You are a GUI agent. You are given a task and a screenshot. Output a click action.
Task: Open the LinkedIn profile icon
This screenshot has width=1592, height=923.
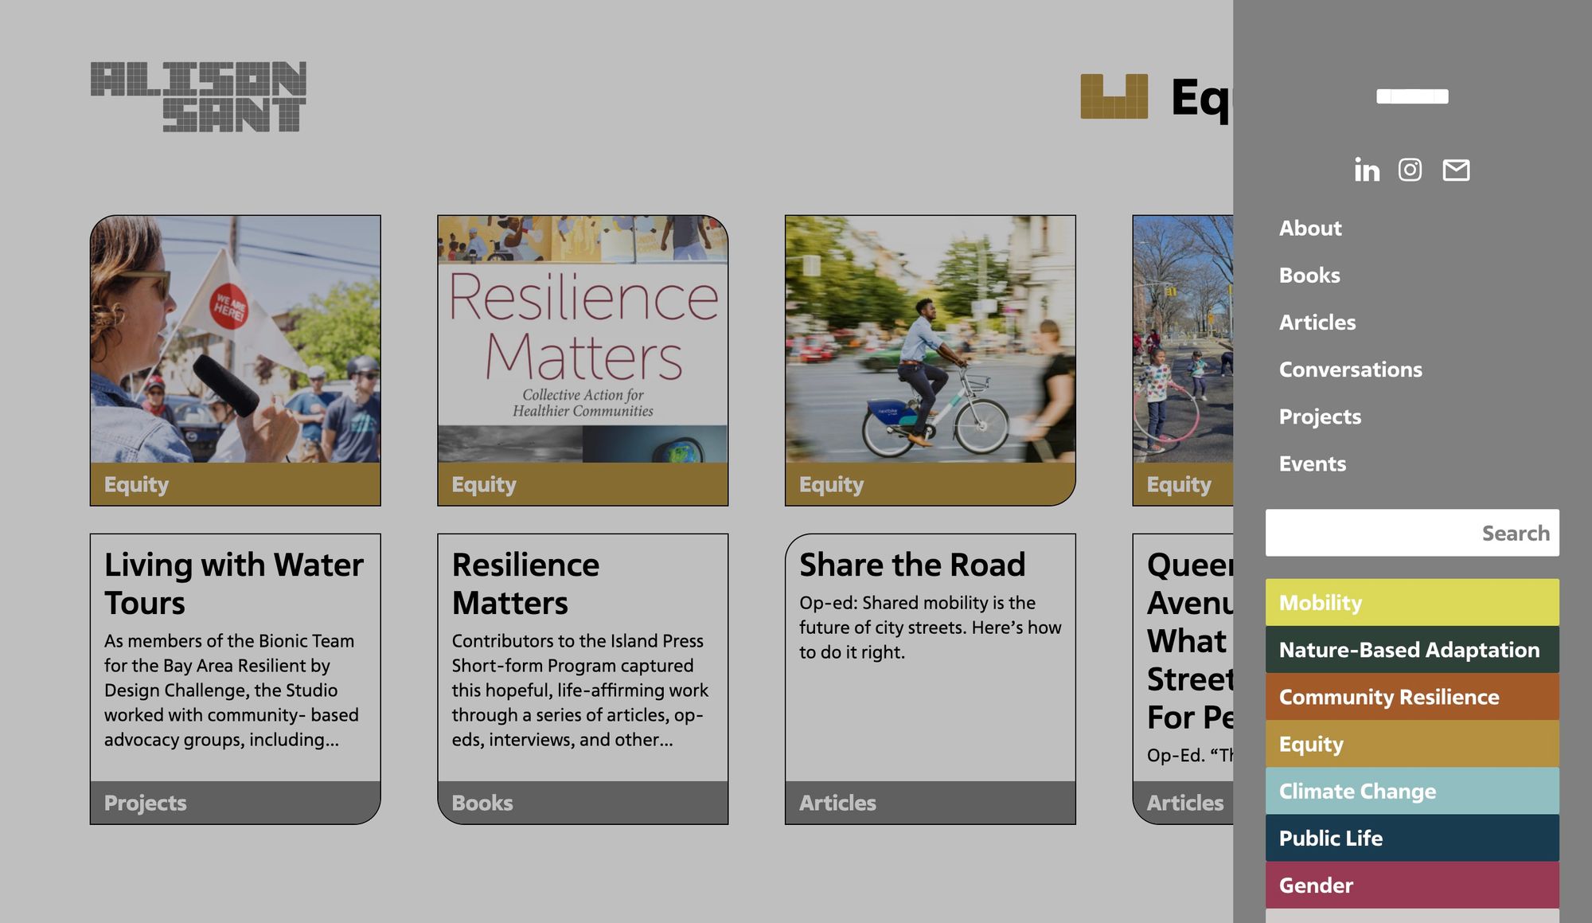(x=1367, y=170)
